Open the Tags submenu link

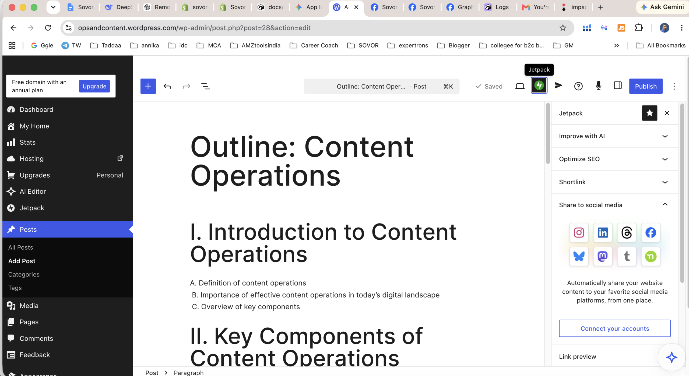[15, 288]
